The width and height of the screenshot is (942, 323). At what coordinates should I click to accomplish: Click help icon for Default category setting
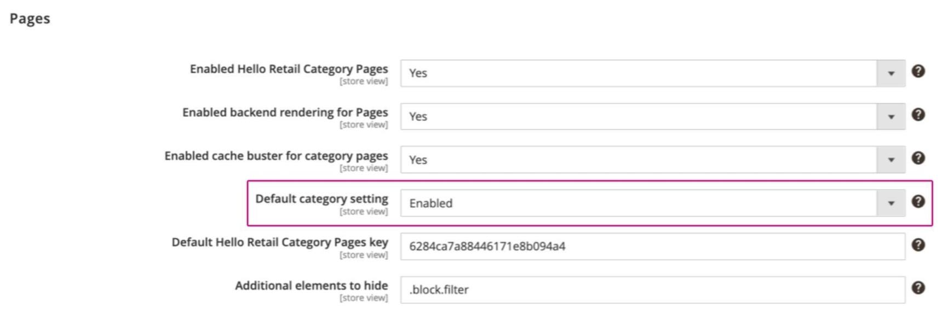click(x=918, y=202)
